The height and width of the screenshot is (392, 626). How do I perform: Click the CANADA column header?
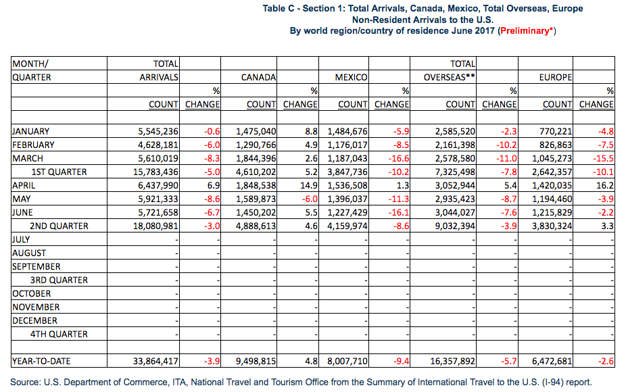(258, 77)
